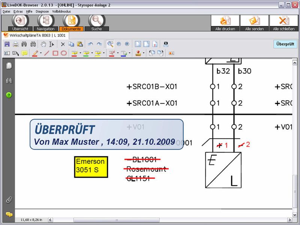Click the Redo arrow

pos(99,44)
